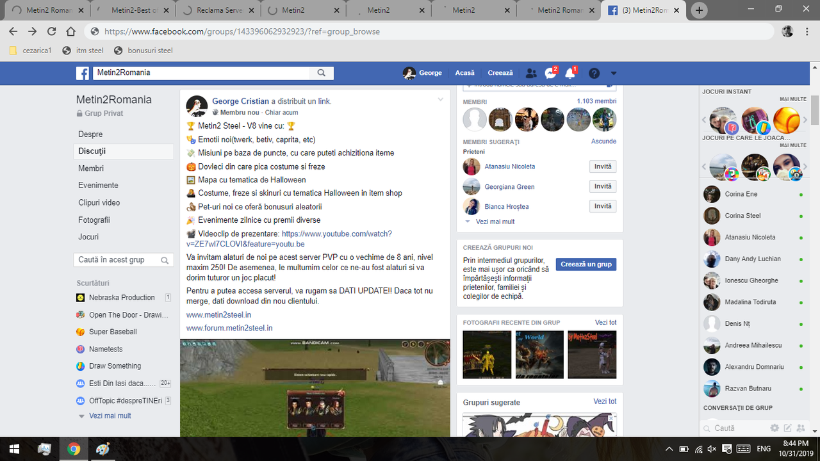820x461 pixels.
Task: Switch to the Reclama Server browser tab
Action: pos(217,10)
